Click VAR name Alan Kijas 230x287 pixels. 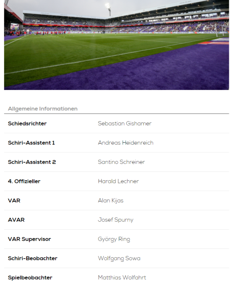click(110, 201)
